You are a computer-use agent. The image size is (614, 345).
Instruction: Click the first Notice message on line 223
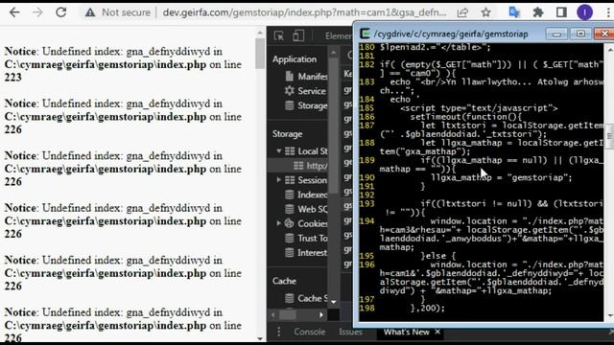pos(123,64)
